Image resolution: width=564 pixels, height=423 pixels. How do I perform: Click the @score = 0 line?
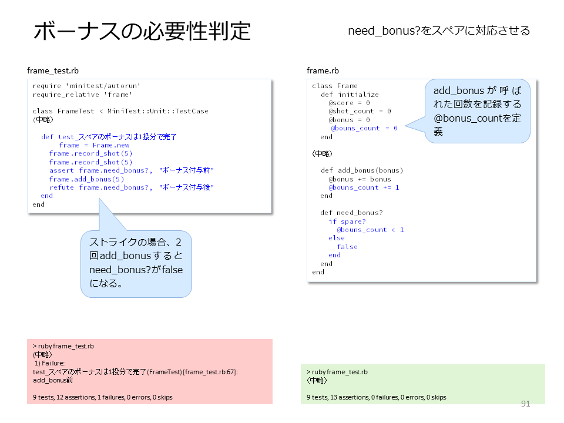point(349,103)
